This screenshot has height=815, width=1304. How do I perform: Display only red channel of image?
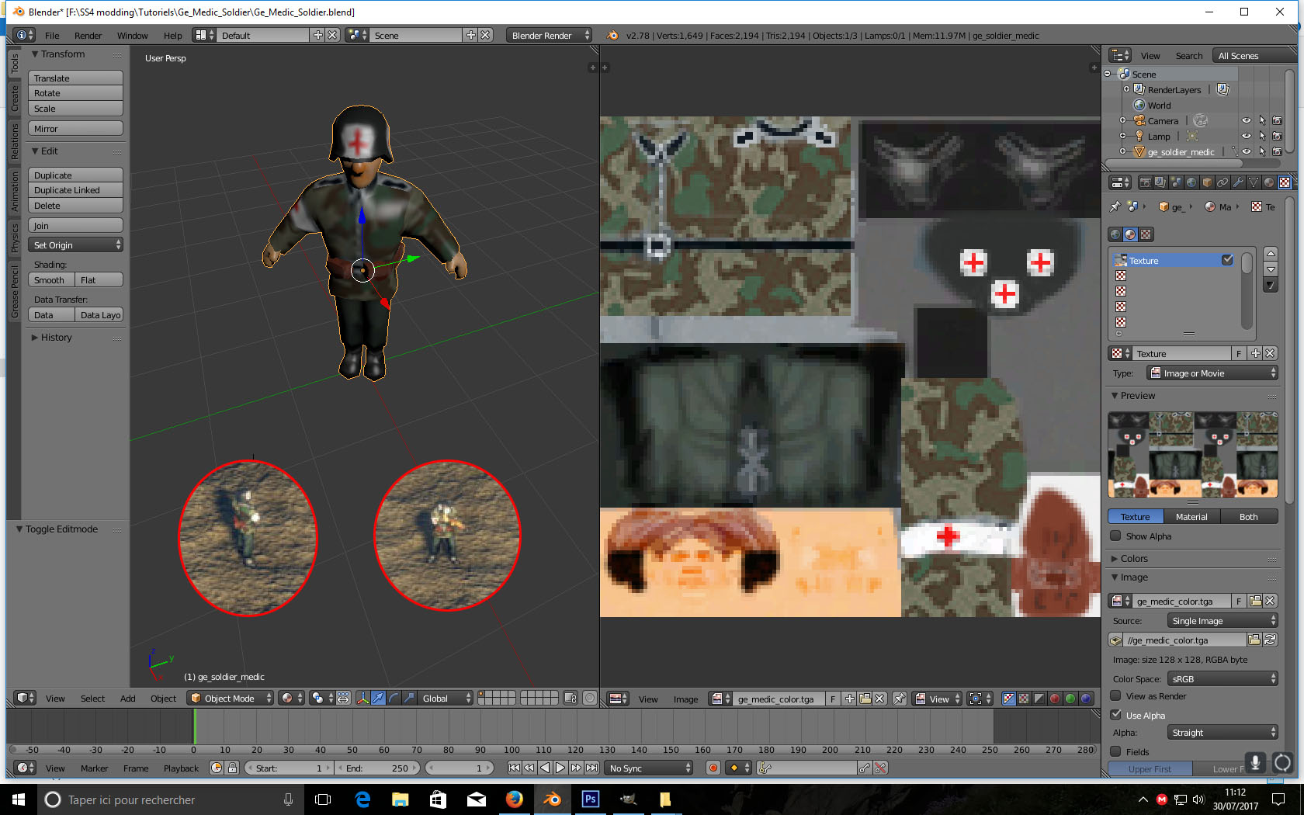point(1055,699)
